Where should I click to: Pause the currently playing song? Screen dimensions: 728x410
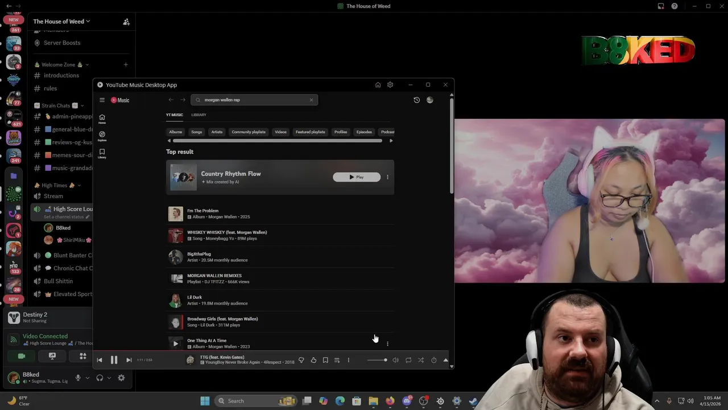click(114, 360)
